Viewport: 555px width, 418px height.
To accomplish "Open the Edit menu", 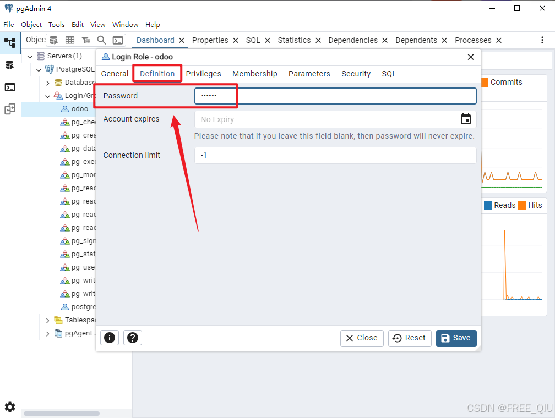I will [78, 24].
